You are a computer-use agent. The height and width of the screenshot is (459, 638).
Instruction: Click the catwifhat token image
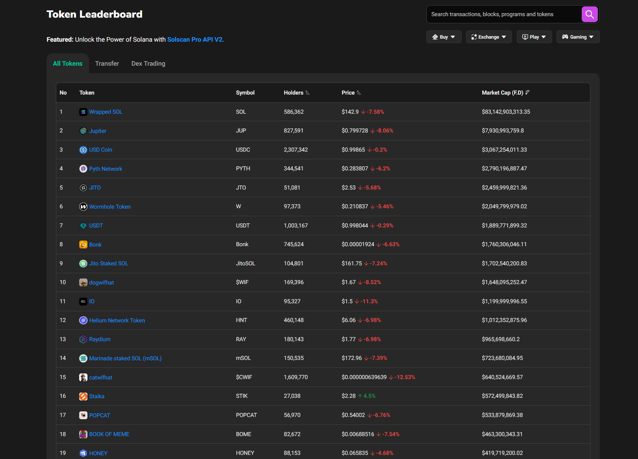(83, 378)
